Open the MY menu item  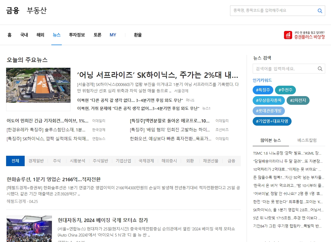[113, 35]
